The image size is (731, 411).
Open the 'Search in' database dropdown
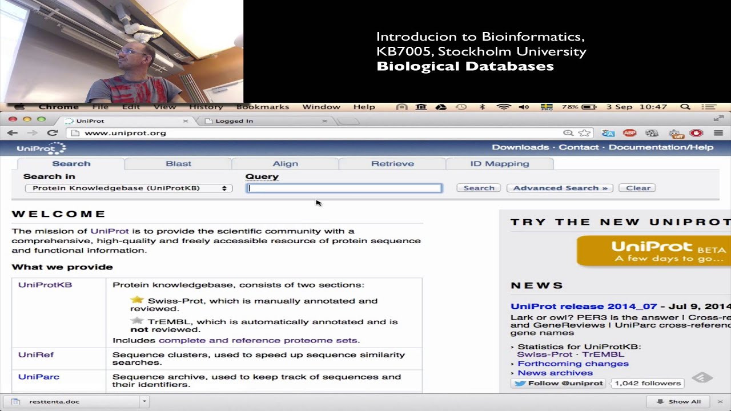click(129, 188)
